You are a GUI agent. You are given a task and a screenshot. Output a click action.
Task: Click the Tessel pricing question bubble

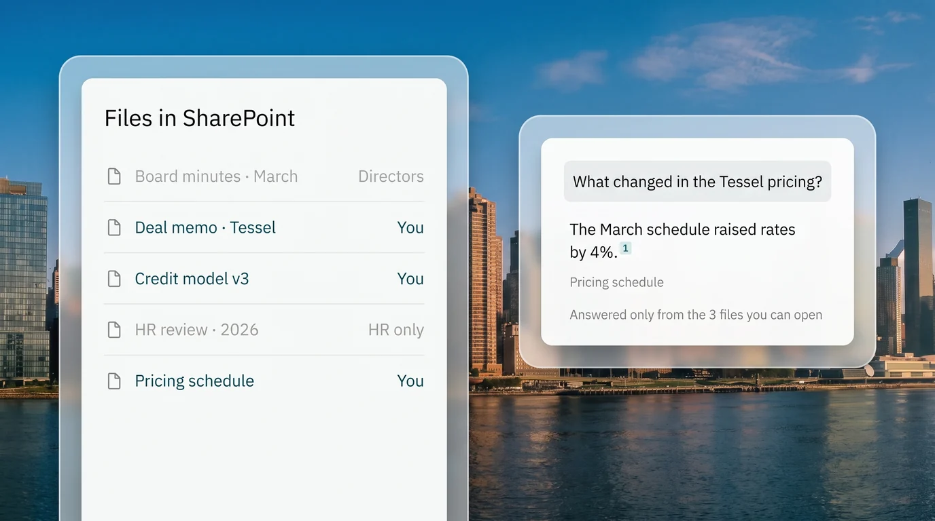[x=697, y=182]
